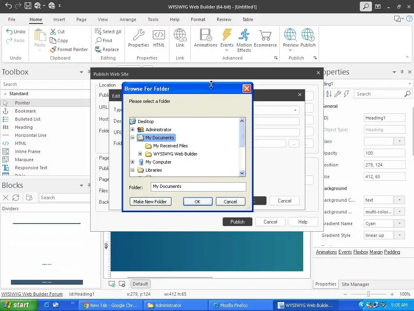
Task: Click the Folder name input field
Action: click(x=198, y=187)
